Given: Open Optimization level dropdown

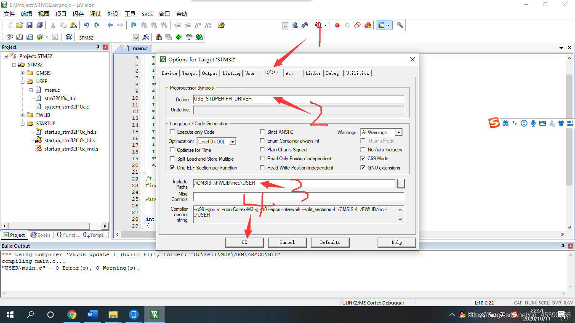Looking at the screenshot, I should coord(232,141).
